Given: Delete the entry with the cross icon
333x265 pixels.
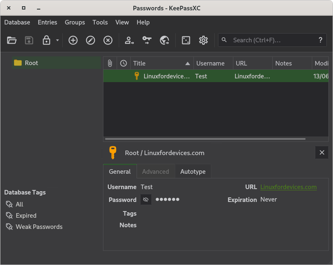Looking at the screenshot, I should pos(108,40).
